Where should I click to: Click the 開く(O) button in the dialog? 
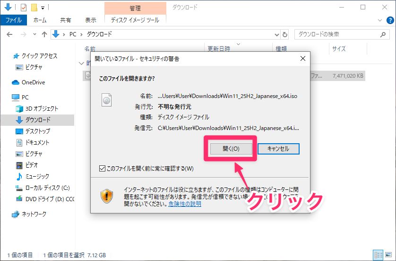coord(231,148)
